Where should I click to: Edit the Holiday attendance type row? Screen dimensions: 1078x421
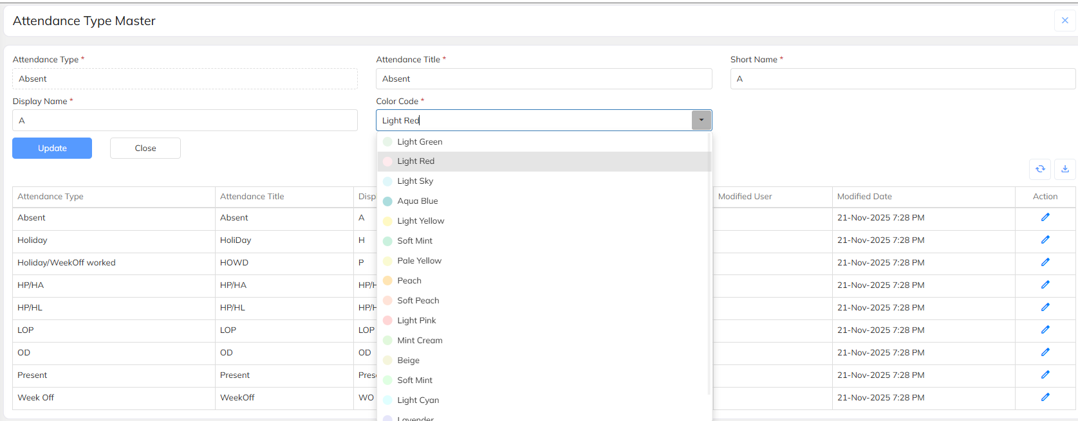tap(1045, 240)
